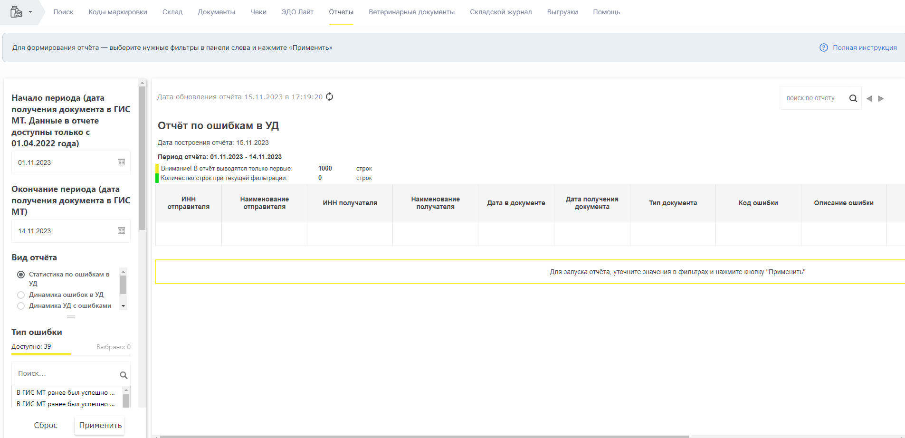Click the error type search magnifier
The height and width of the screenshot is (438, 905).
tap(124, 375)
